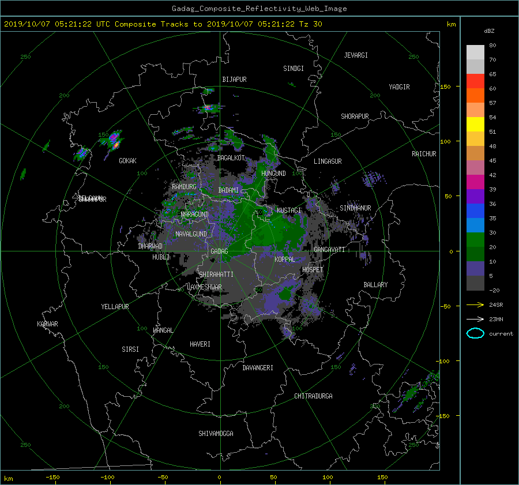519x485 pixels.
Task: Select the red 60-65 dBZ legend swatch
Action: [475, 81]
